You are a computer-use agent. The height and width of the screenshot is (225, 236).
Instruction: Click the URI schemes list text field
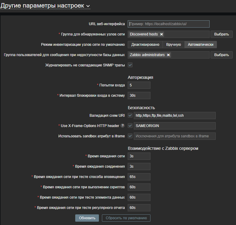point(174,115)
